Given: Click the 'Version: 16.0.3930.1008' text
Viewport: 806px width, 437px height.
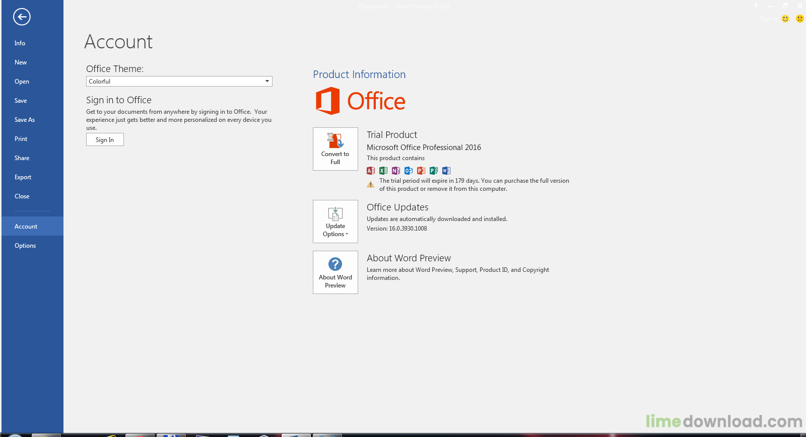Looking at the screenshot, I should tap(397, 229).
